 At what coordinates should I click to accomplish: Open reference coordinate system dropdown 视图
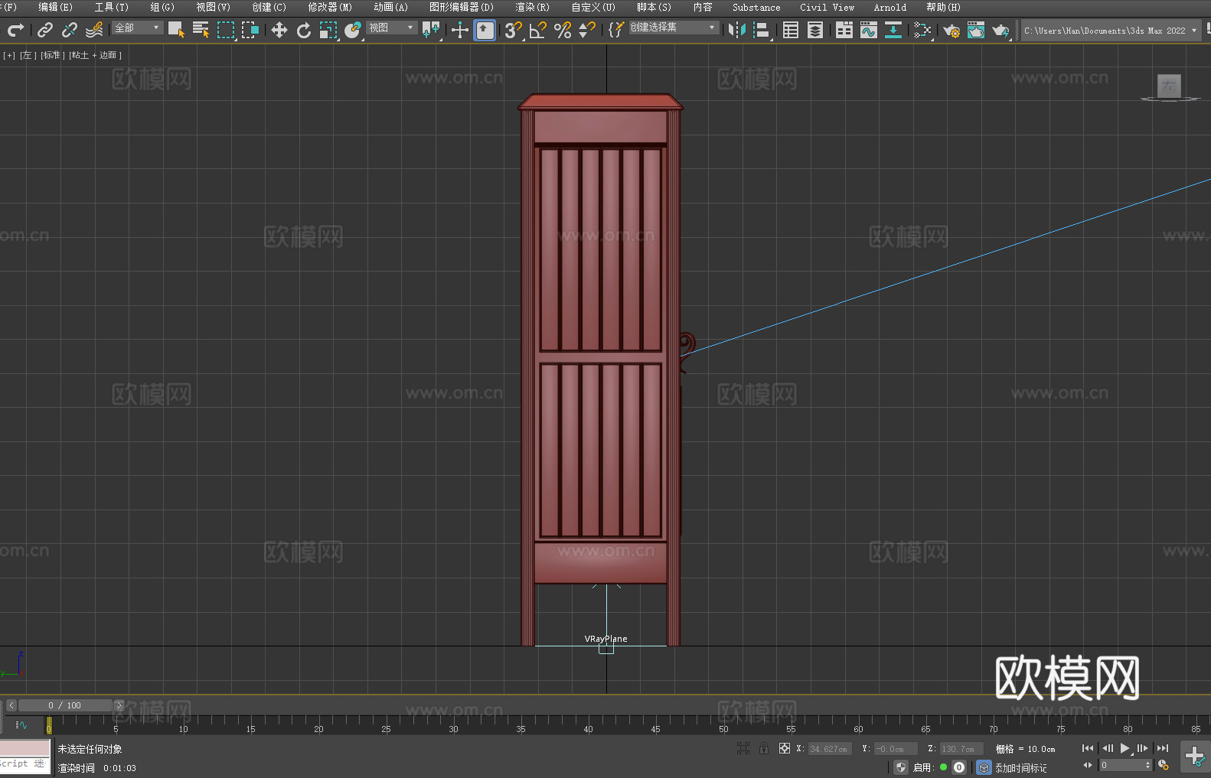point(391,28)
